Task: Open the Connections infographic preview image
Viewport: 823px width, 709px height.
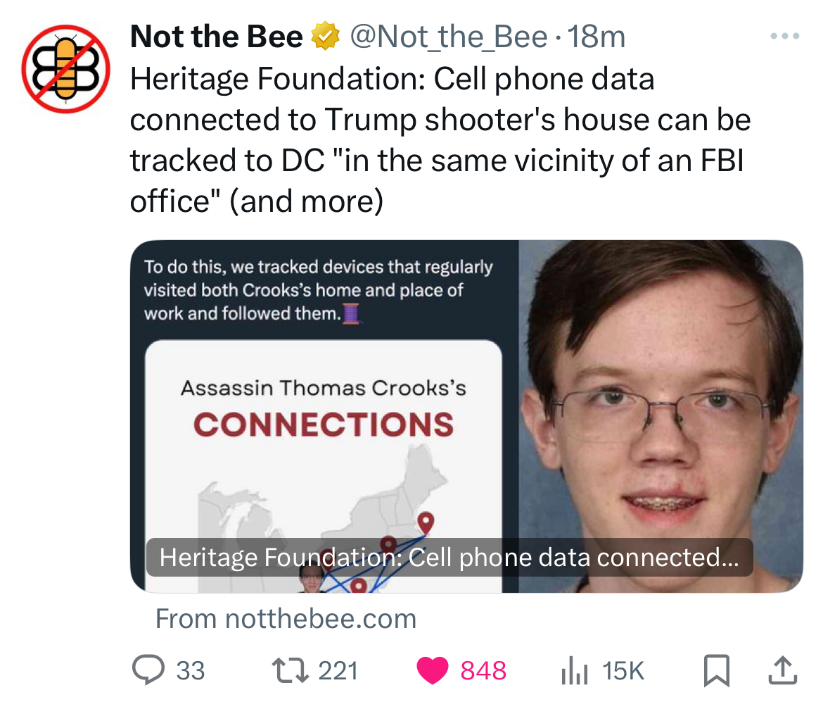Action: [324, 437]
